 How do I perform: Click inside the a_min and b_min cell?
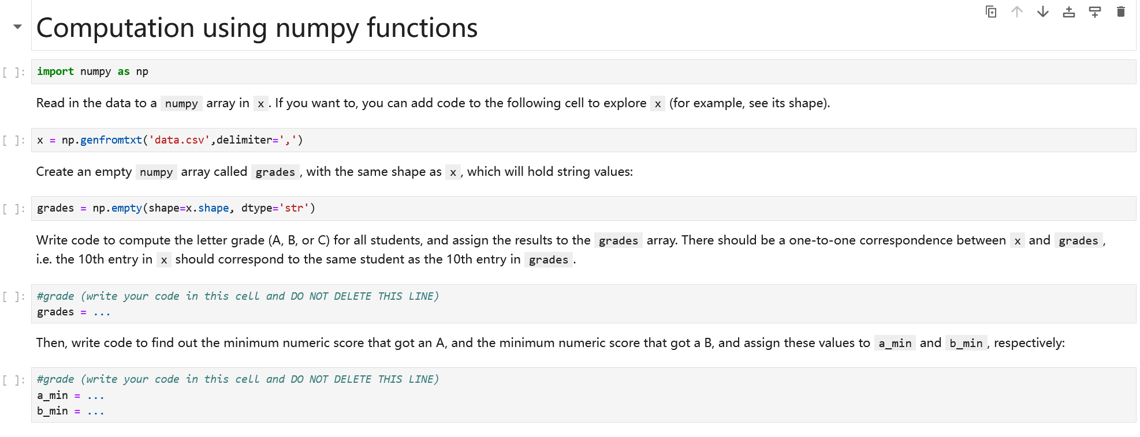pos(231,395)
